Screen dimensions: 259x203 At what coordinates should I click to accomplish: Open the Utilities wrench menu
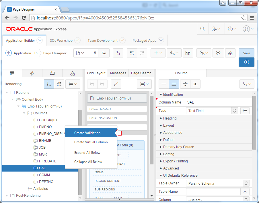(x=174, y=53)
